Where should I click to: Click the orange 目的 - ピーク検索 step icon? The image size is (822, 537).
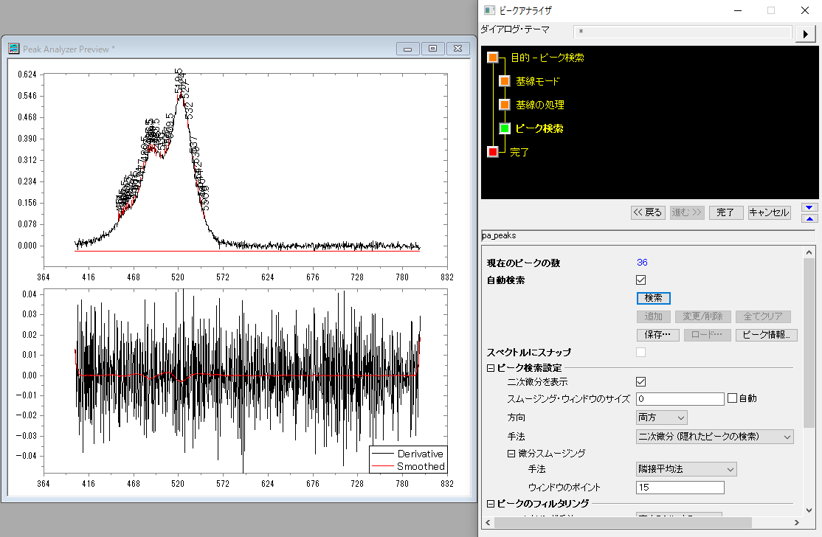pyautogui.click(x=493, y=58)
